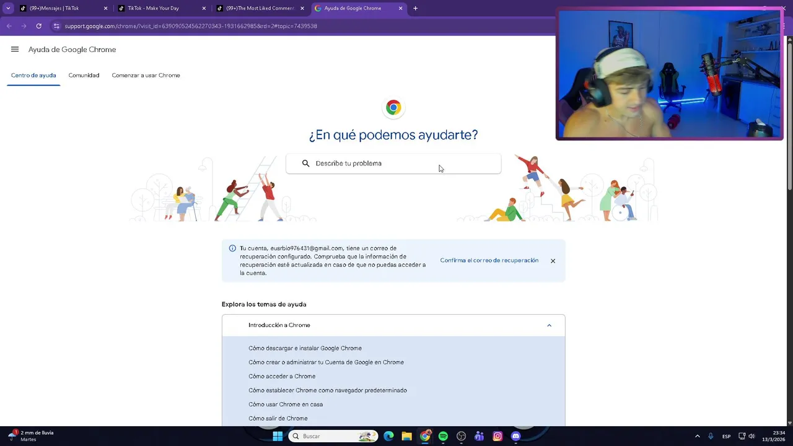Go back to previous page
Viewport: 793px width, 446px height.
tap(9, 26)
